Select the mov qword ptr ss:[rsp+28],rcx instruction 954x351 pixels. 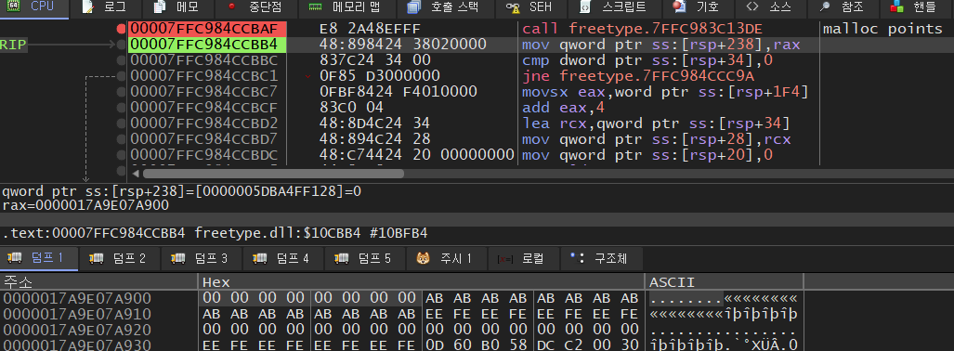(657, 139)
